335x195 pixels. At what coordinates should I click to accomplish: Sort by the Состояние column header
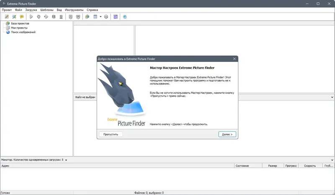(x=248, y=166)
